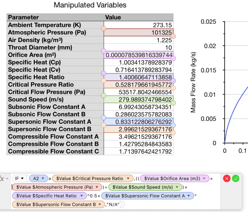Open Orifice Area token dropdown arrow
Viewport: 248px width, 212px height.
(x=205, y=178)
